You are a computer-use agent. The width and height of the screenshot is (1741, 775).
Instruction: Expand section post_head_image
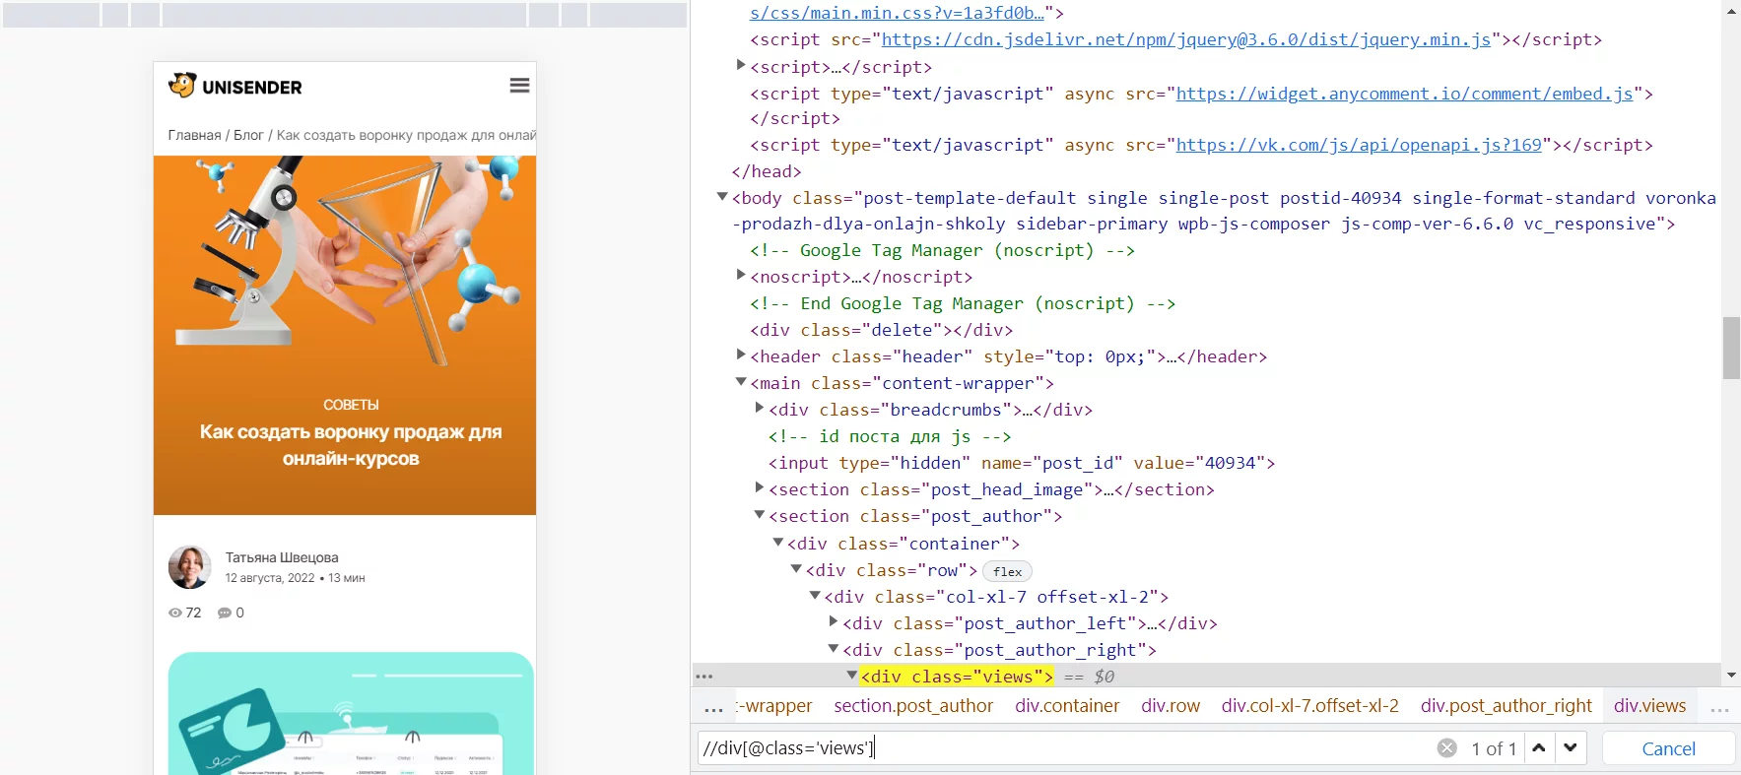(x=760, y=487)
